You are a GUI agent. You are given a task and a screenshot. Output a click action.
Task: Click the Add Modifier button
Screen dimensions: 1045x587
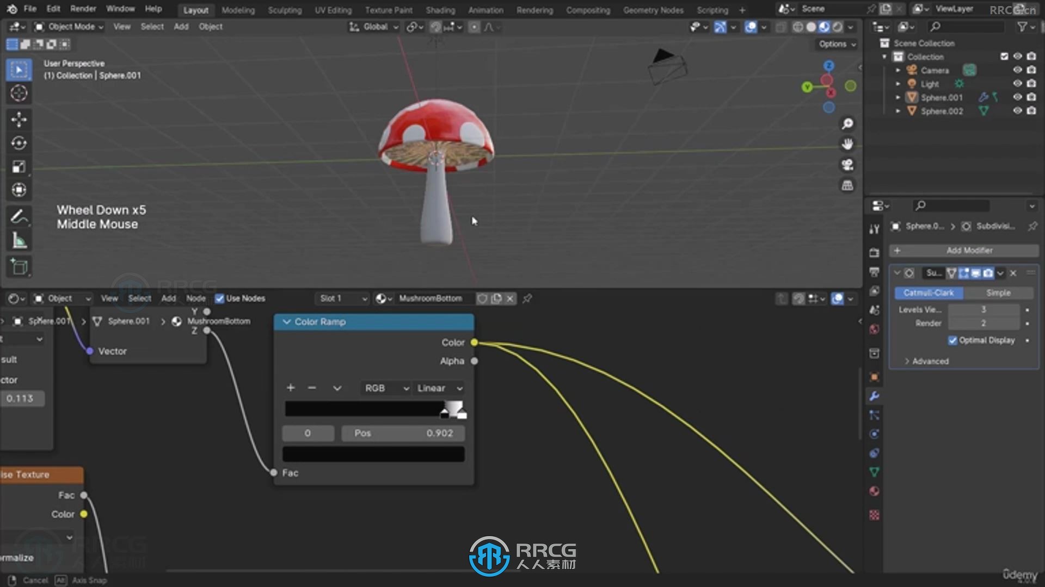[x=969, y=250]
